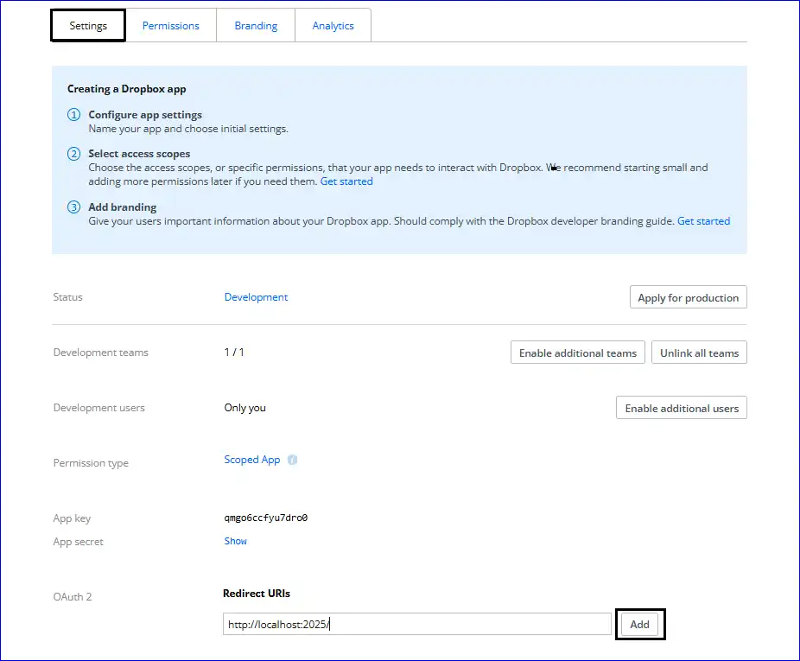Screen dimensions: 800x661
Task: Open the Branding tab
Action: (x=255, y=25)
